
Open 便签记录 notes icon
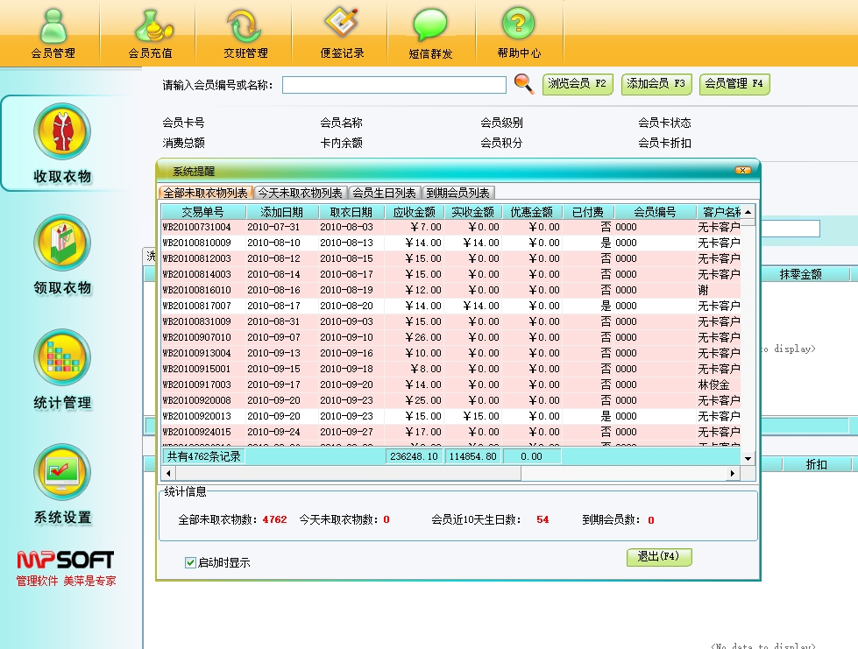[x=342, y=32]
